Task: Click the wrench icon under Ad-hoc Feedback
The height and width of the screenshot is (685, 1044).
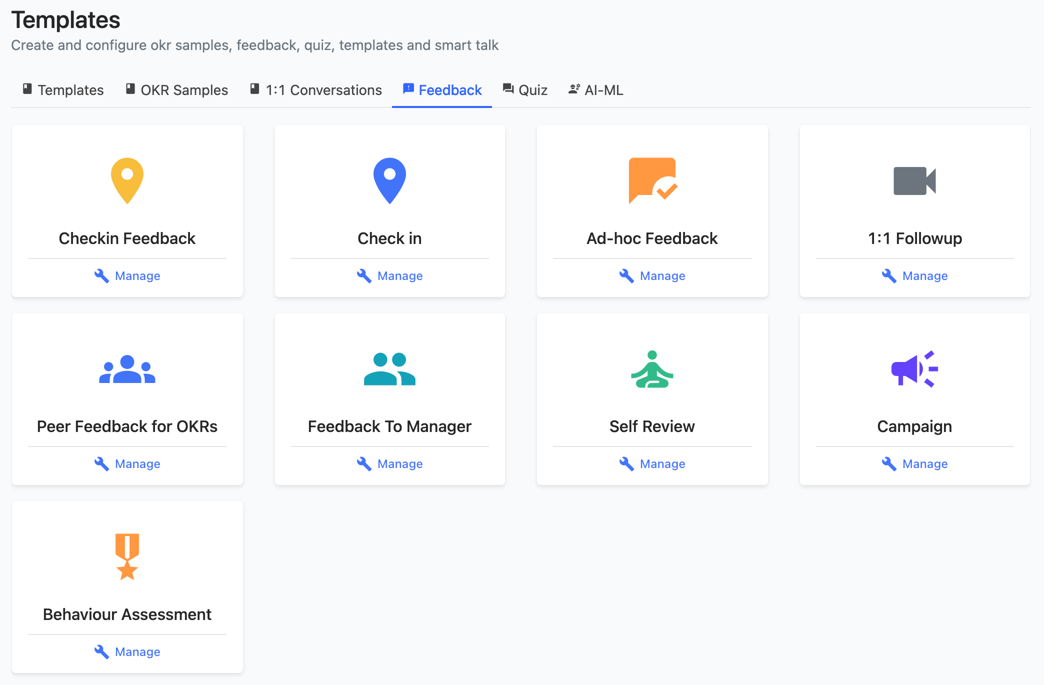Action: point(626,276)
